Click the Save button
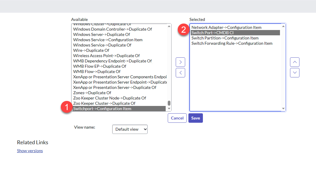 [196, 118]
